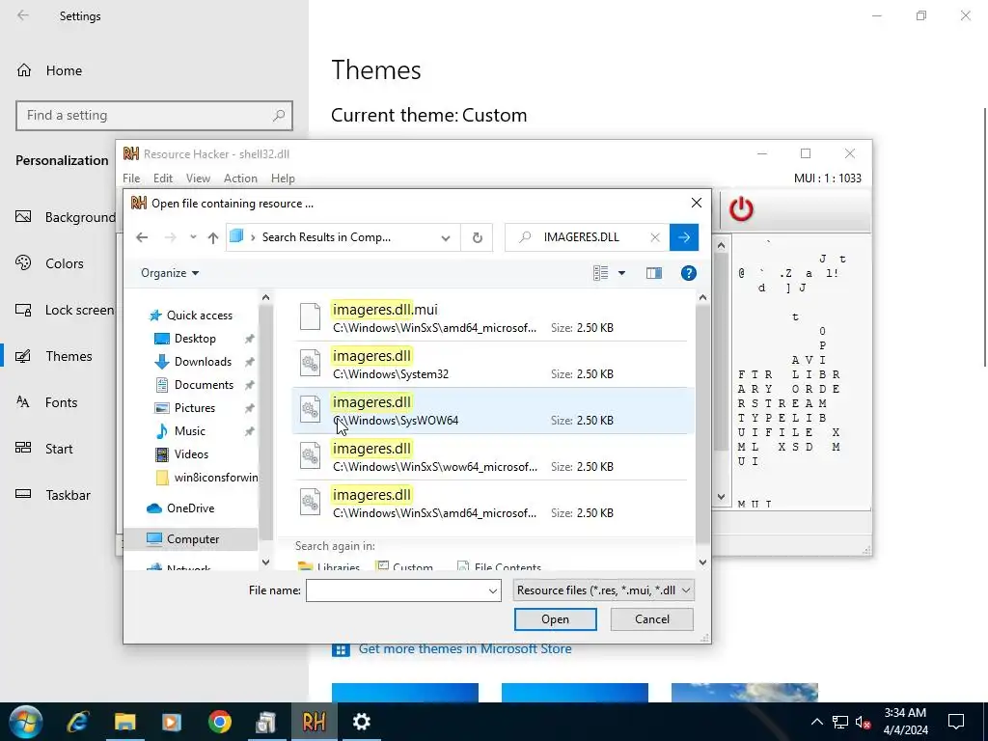Image resolution: width=988 pixels, height=741 pixels.
Task: Click the red power icon in Resource Hacker
Action: (x=741, y=209)
